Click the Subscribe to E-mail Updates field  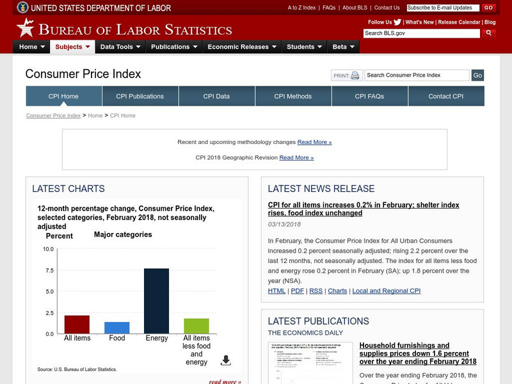pos(443,8)
